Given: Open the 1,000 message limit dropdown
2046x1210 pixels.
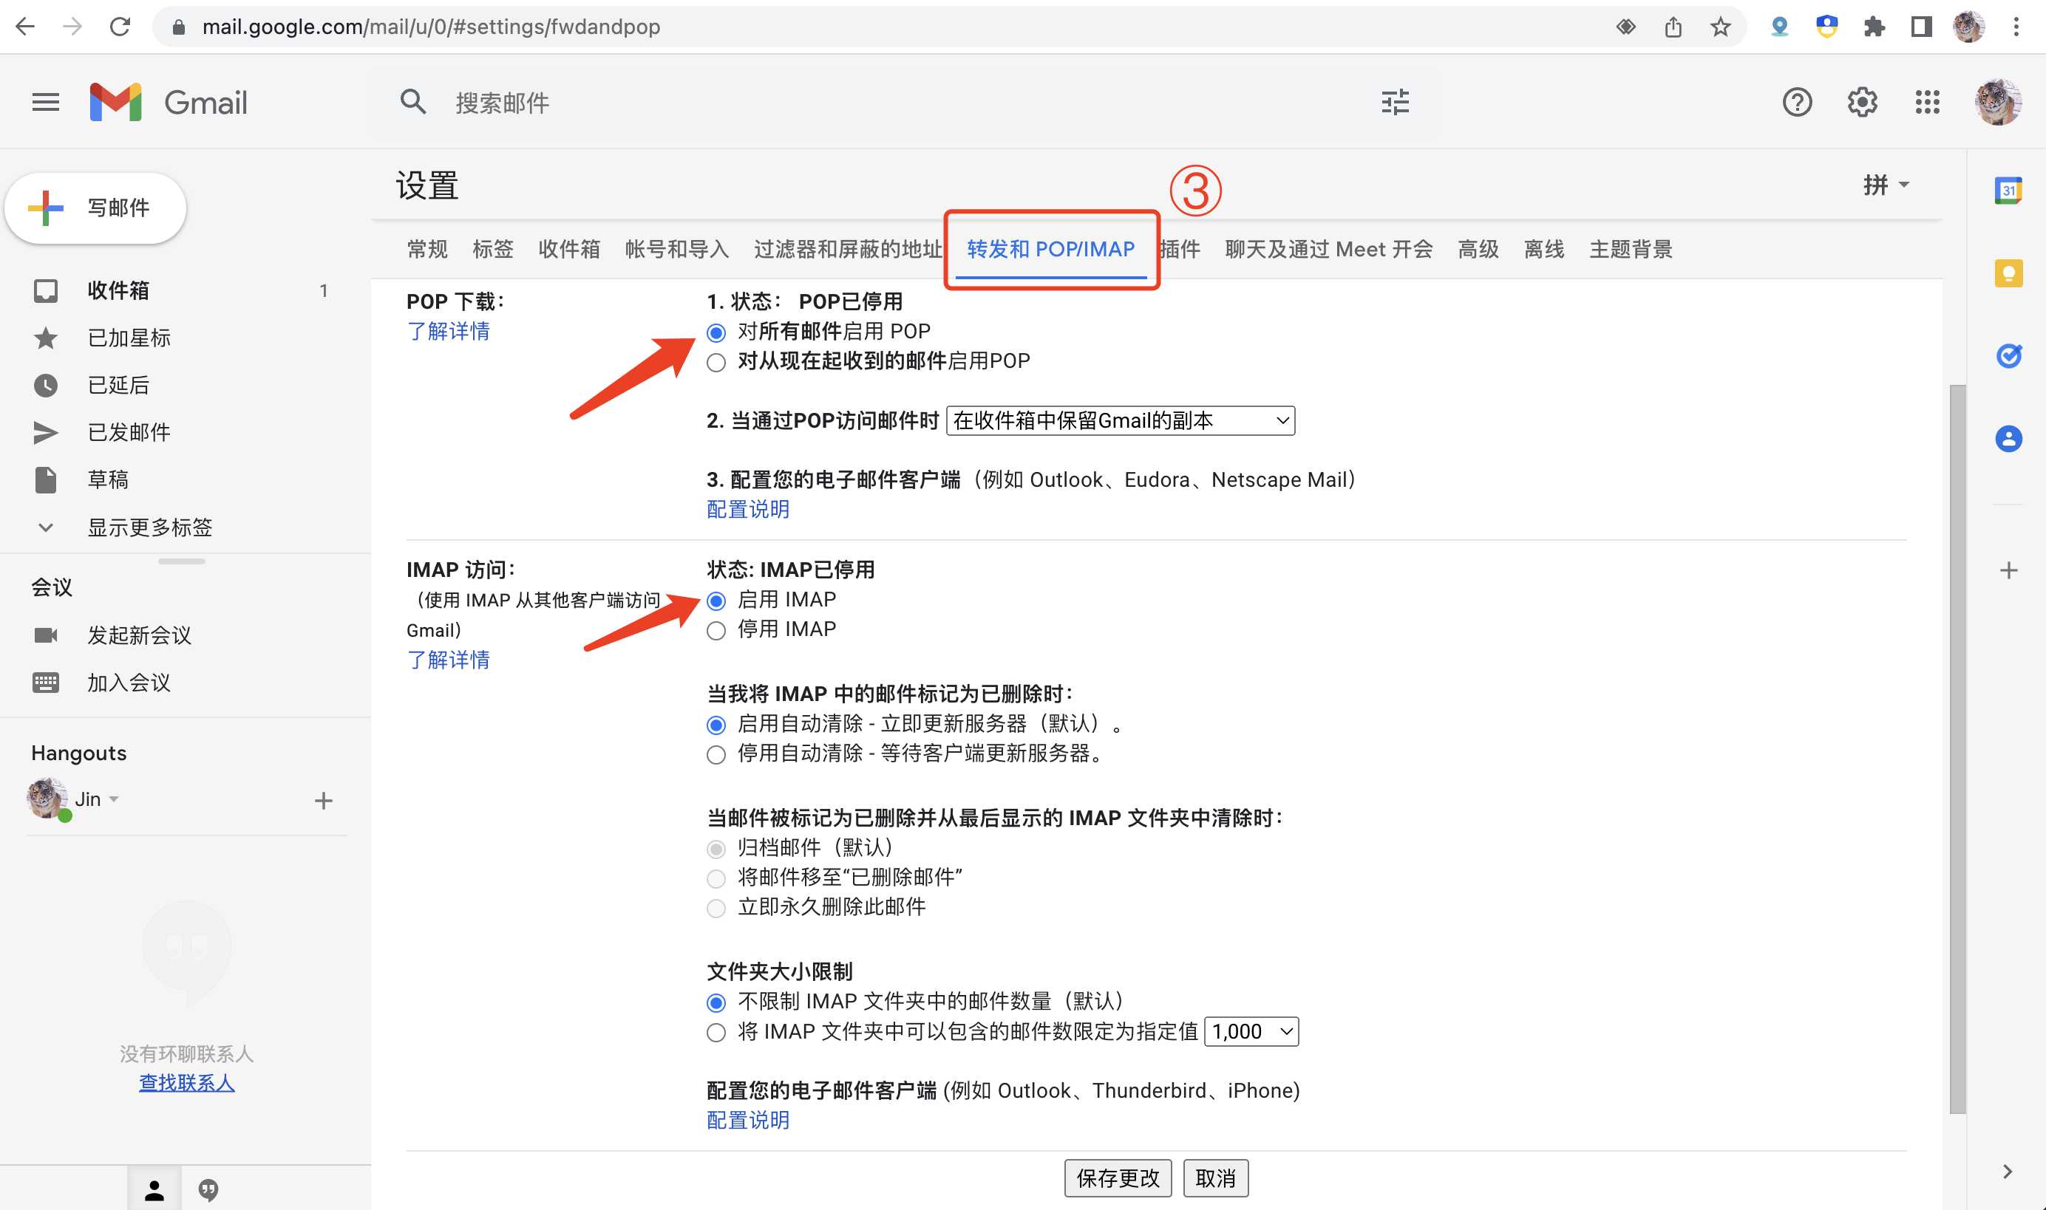Looking at the screenshot, I should [x=1250, y=1030].
